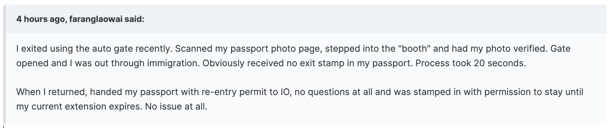Screen dimensions: 611x128
Task: Click the text "Process took 20 seconds."
Action: point(470,63)
